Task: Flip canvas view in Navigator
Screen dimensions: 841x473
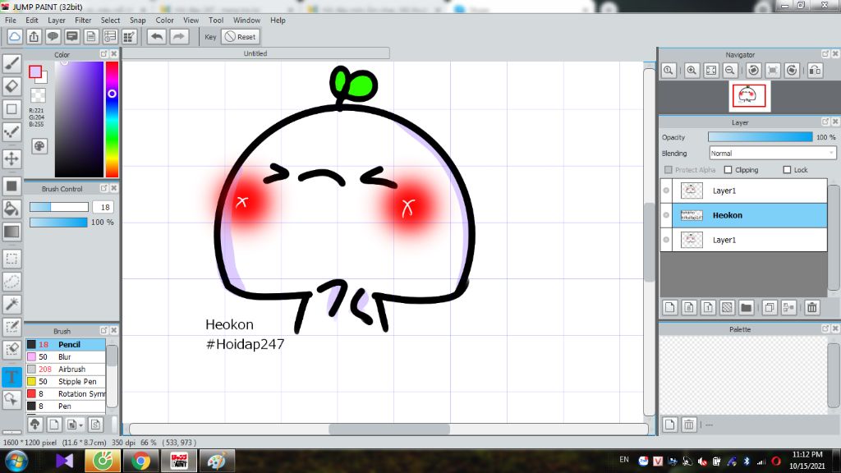Action: click(815, 71)
